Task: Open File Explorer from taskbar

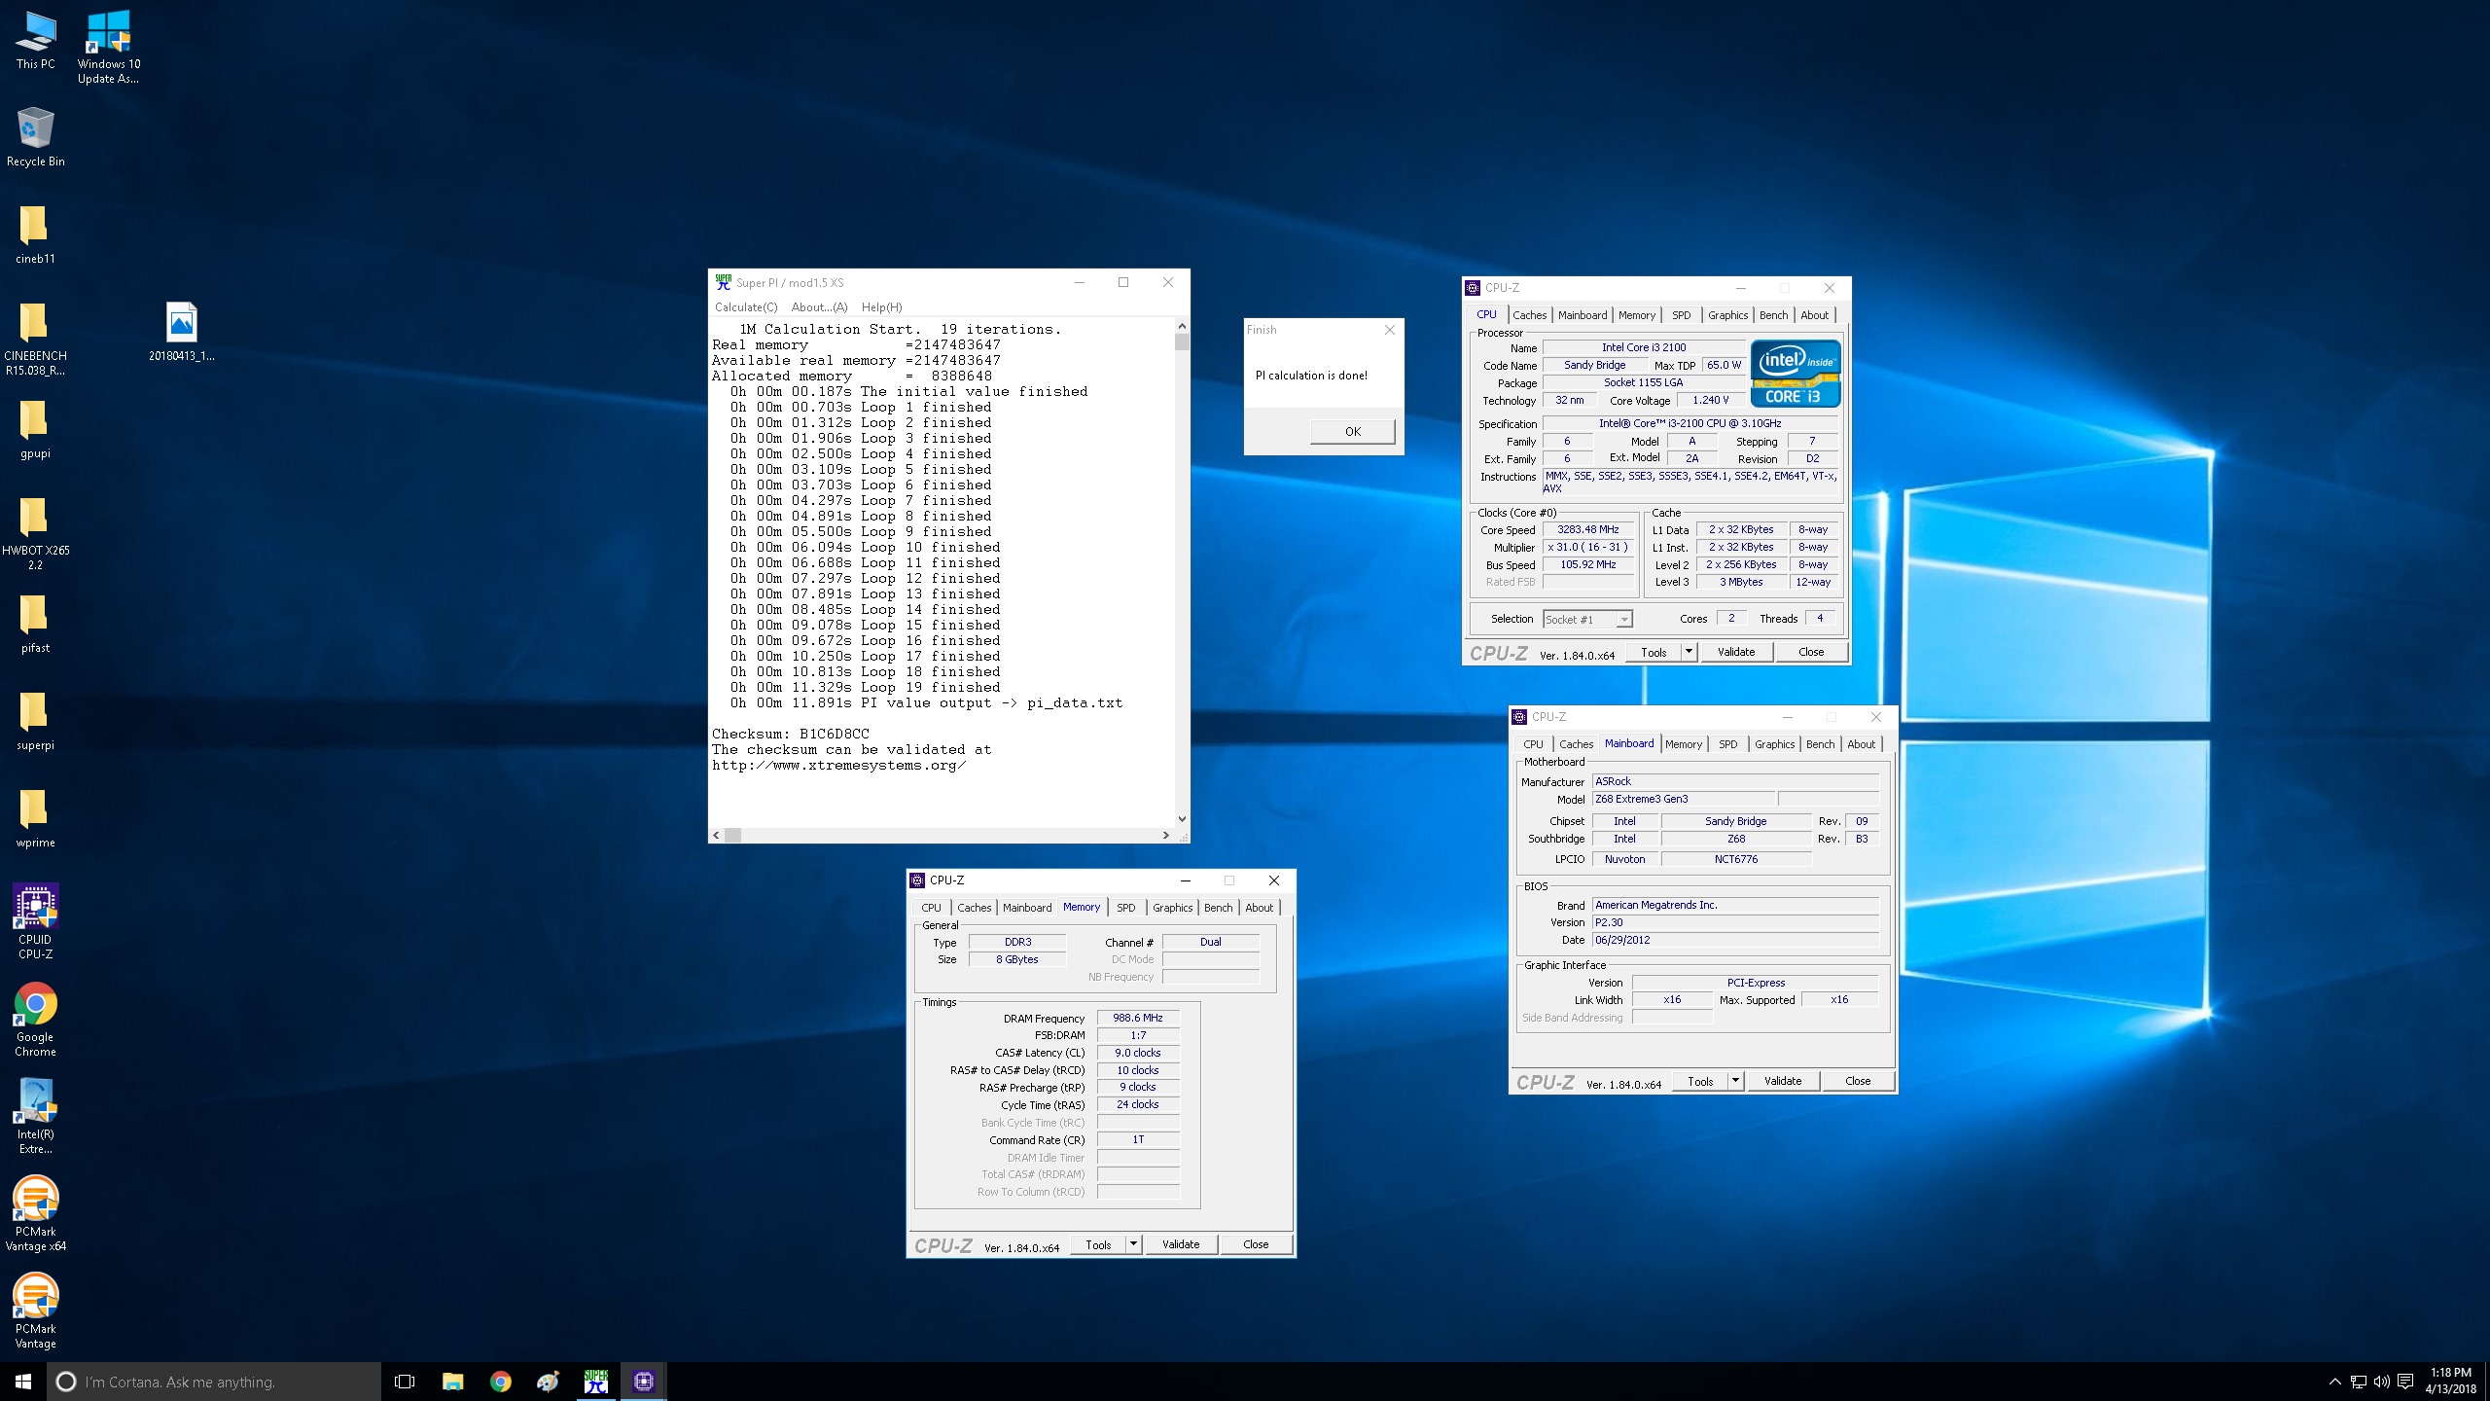Action: click(x=452, y=1382)
